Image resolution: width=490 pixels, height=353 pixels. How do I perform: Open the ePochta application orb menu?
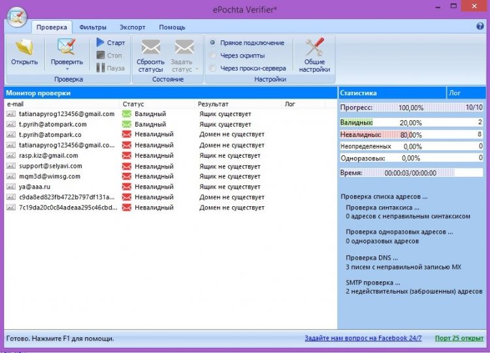click(x=17, y=16)
